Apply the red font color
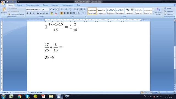 (x=56, y=13)
